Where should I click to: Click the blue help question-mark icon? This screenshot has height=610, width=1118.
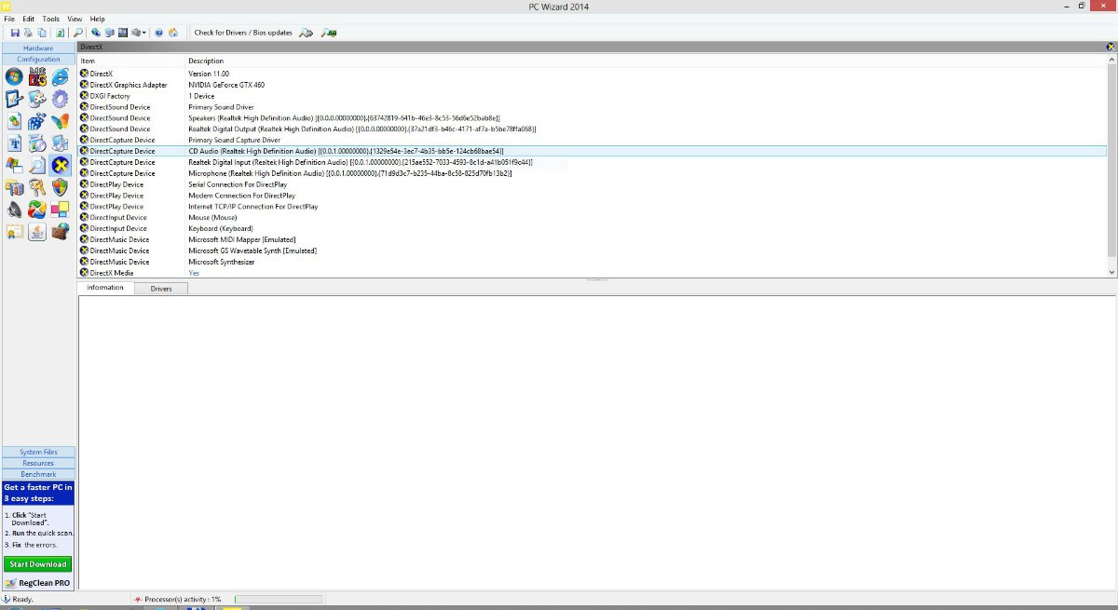pos(159,33)
